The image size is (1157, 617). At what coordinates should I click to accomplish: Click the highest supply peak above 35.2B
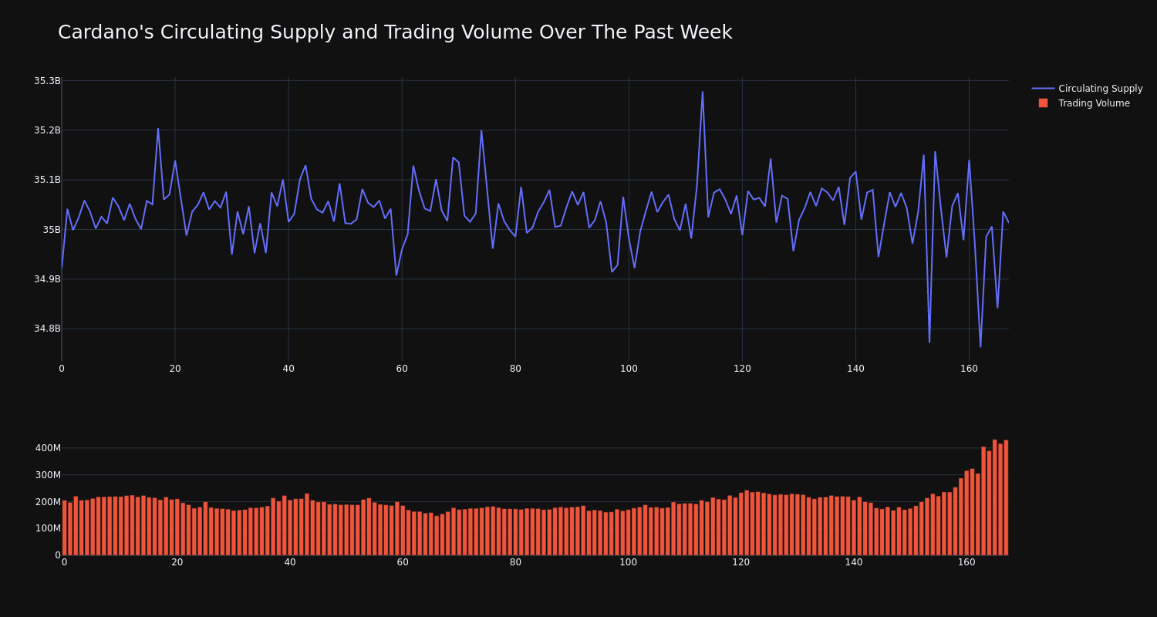[x=702, y=93]
